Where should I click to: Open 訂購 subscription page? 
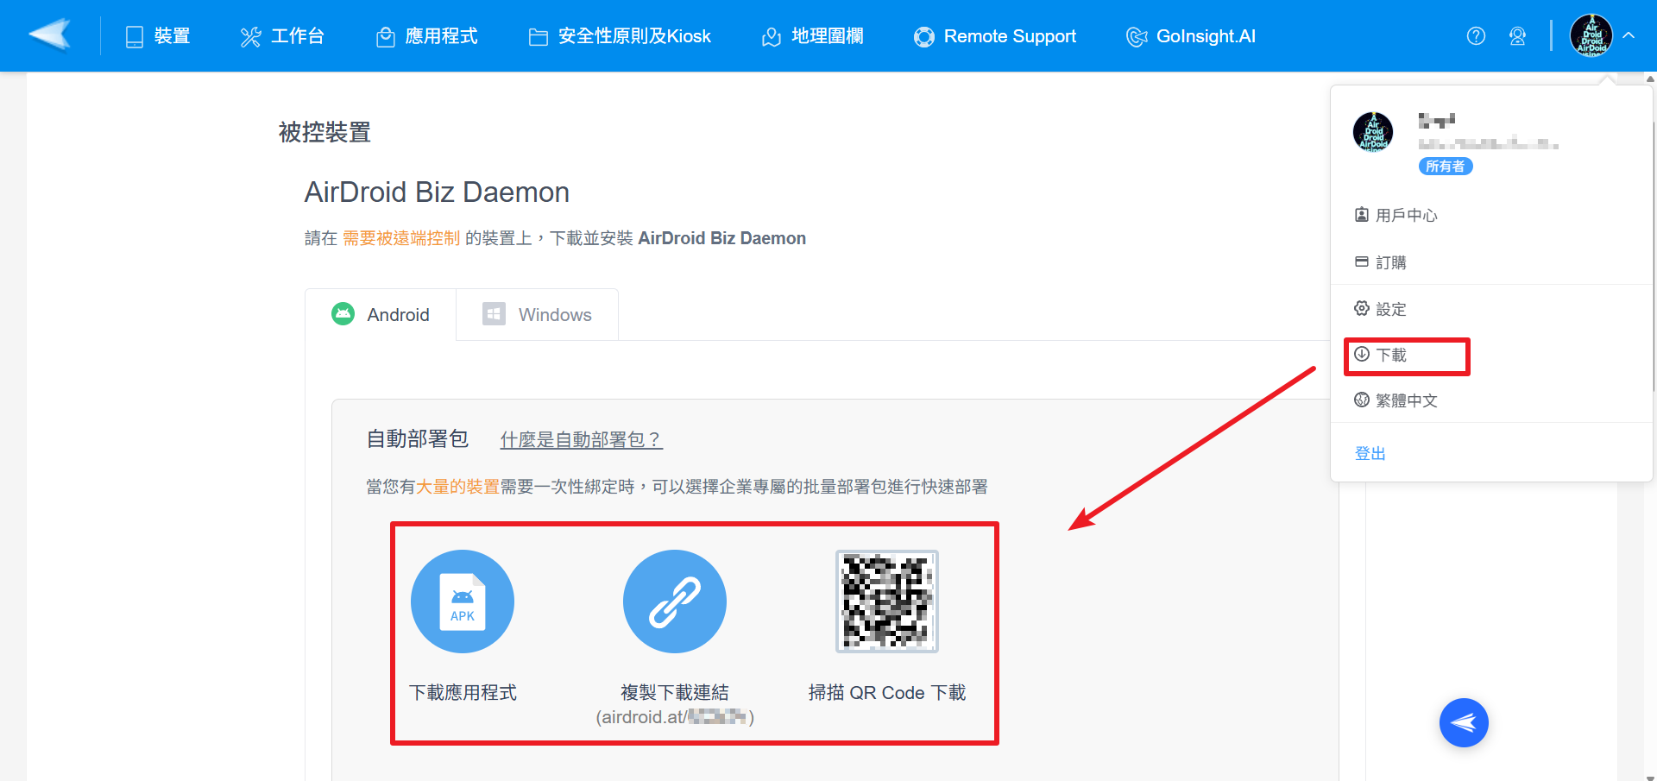tap(1381, 262)
